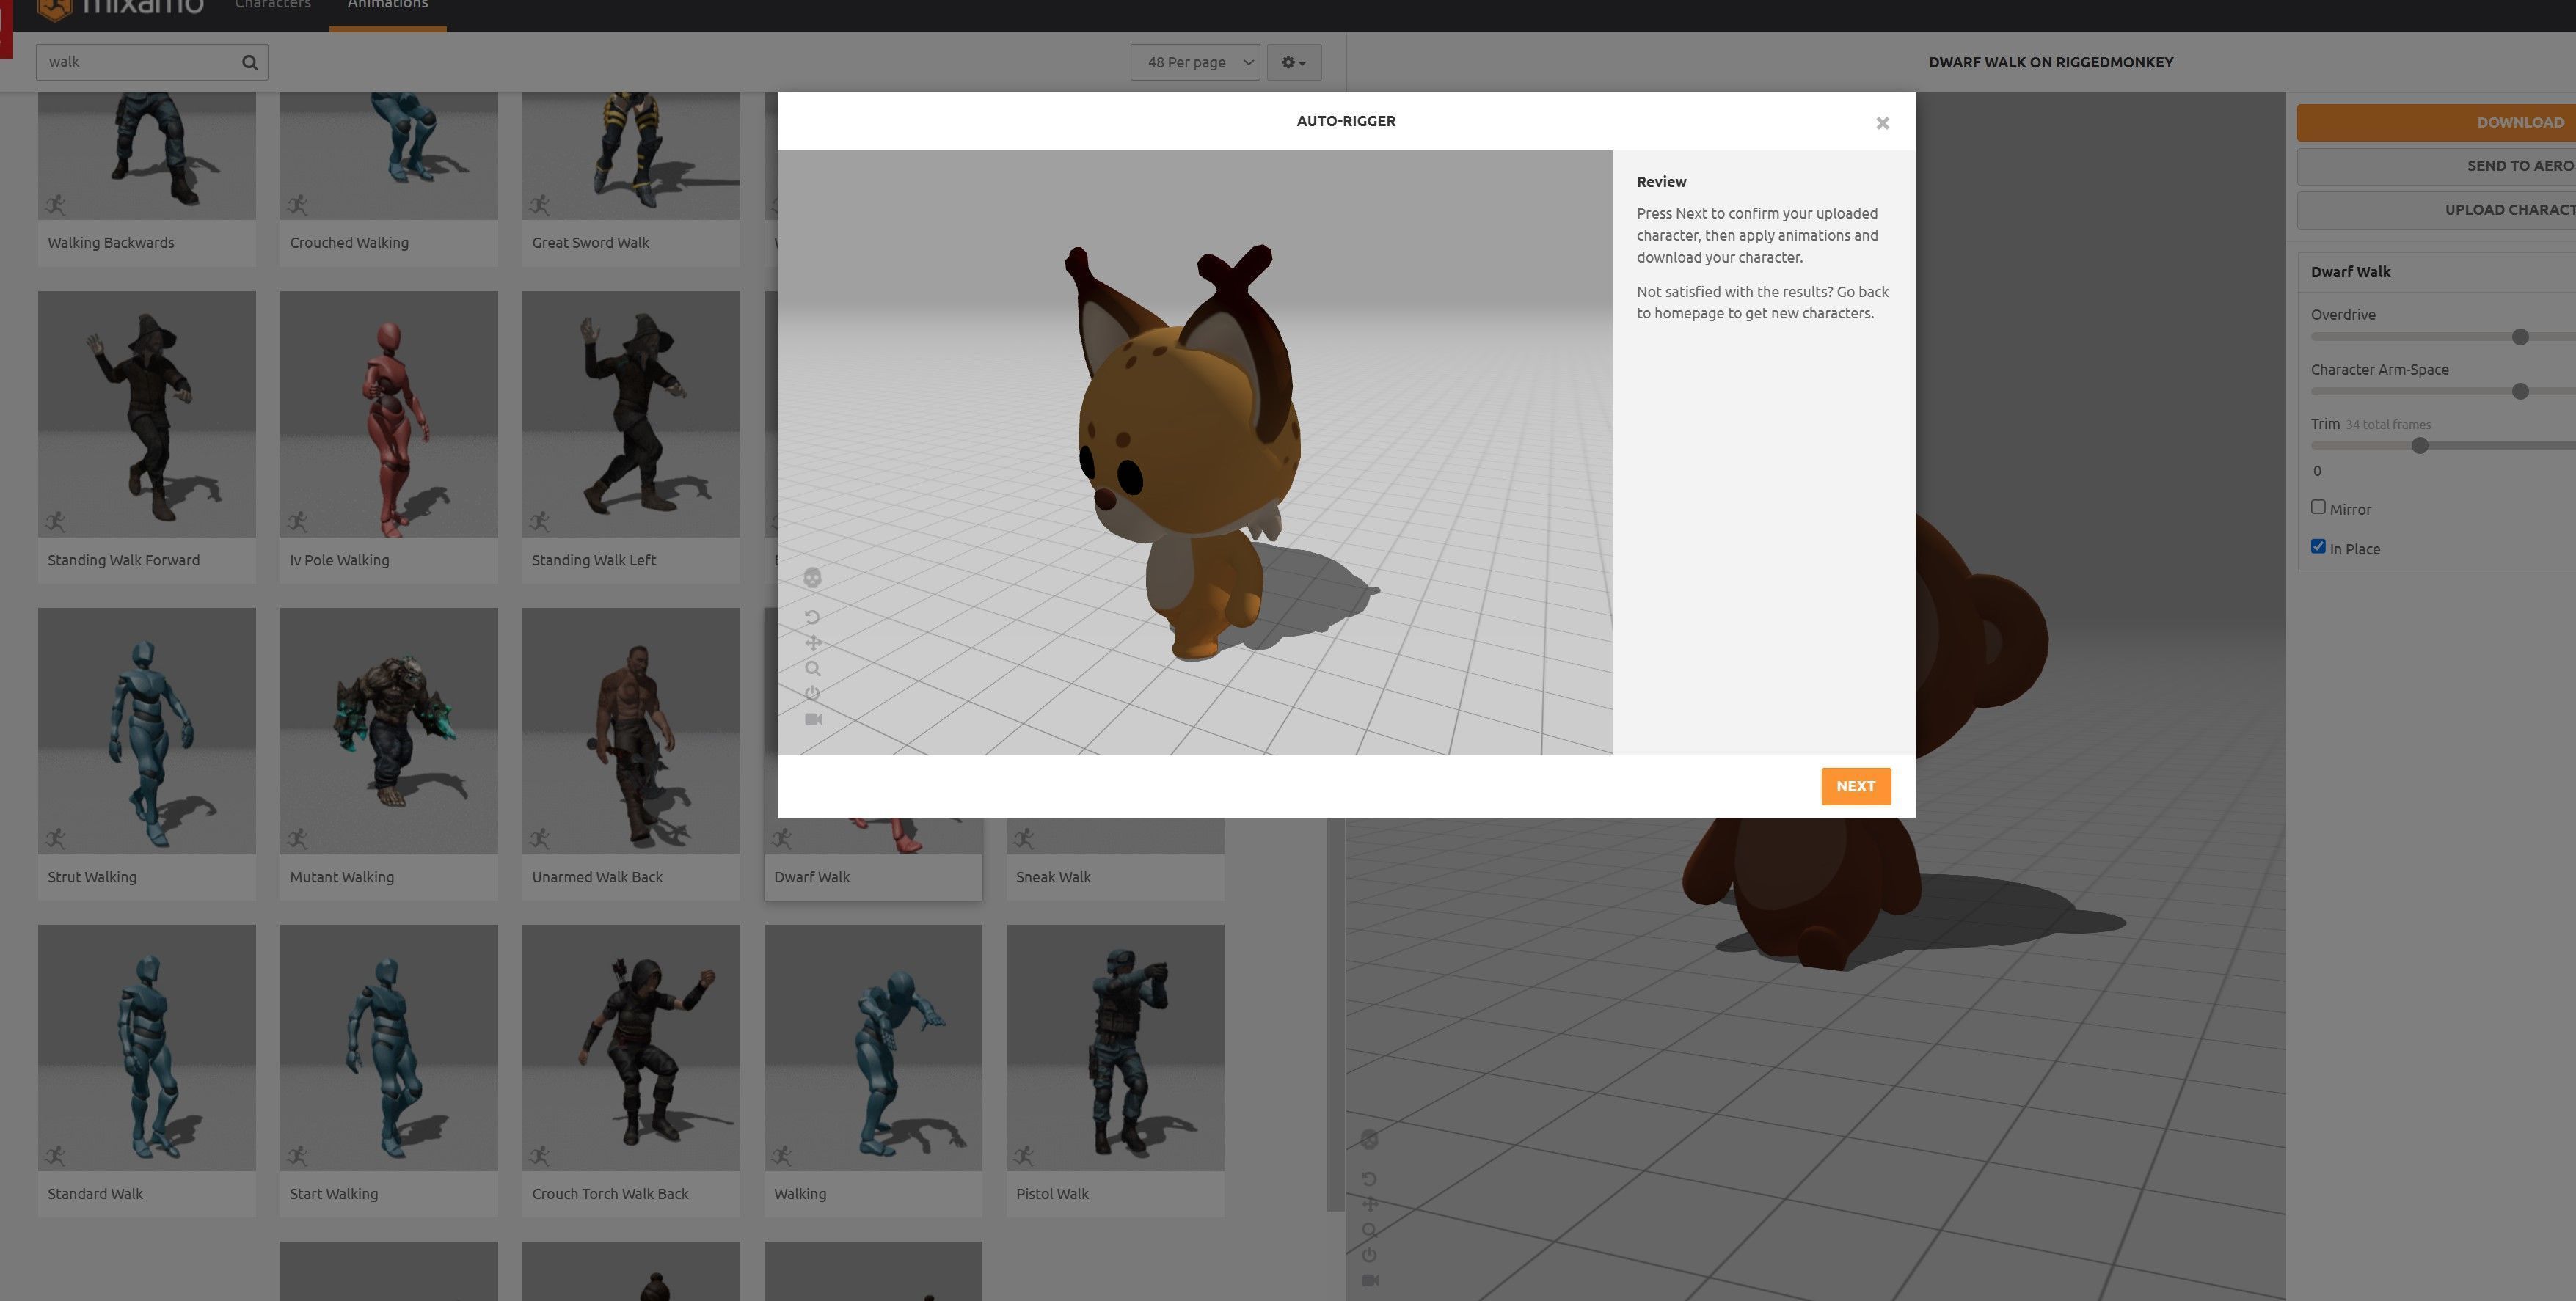Select the Walking animation thumbnail
2576x1301 pixels.
[x=873, y=1047]
